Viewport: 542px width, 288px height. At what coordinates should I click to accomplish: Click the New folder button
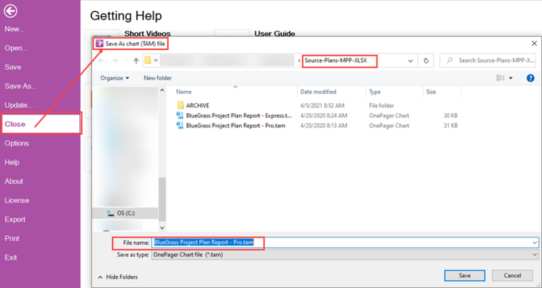(158, 78)
